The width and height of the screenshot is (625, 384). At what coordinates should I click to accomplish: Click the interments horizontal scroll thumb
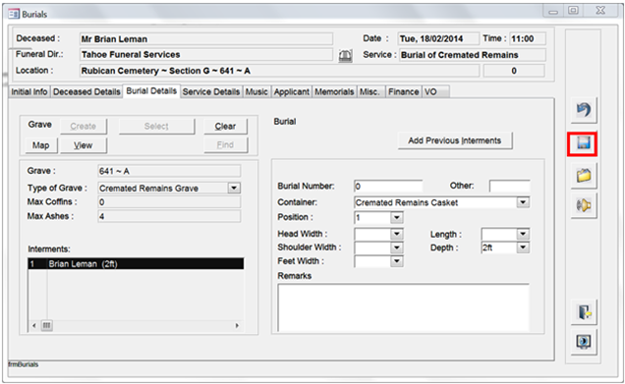(46, 325)
